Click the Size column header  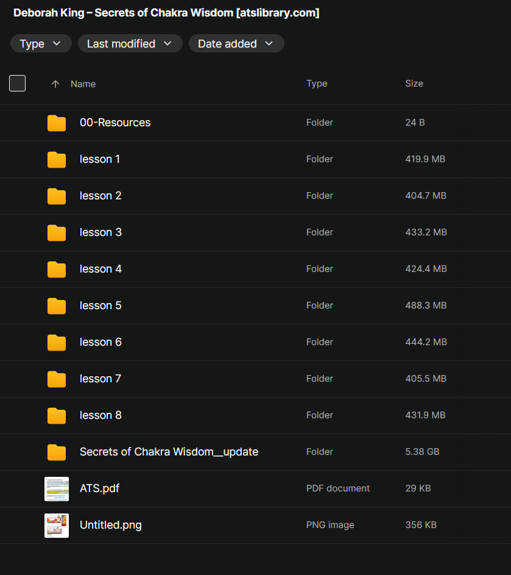pos(414,84)
